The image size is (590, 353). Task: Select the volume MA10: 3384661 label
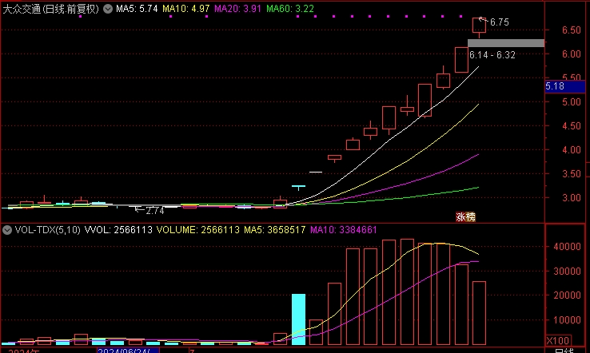pos(343,230)
